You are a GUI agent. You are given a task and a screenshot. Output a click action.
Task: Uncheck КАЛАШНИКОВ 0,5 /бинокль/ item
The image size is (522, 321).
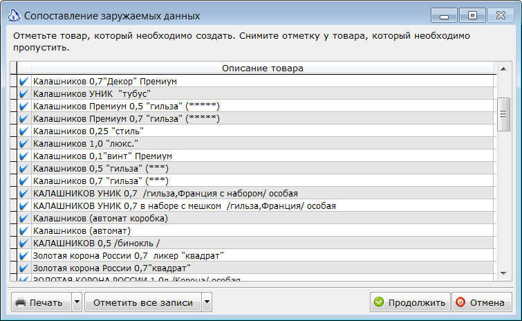click(x=24, y=243)
